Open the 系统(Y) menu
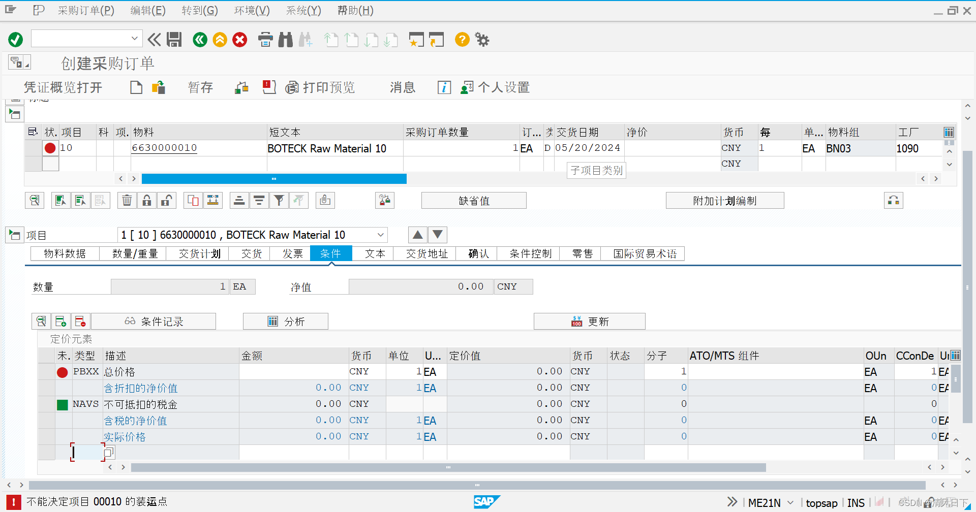 tap(303, 10)
